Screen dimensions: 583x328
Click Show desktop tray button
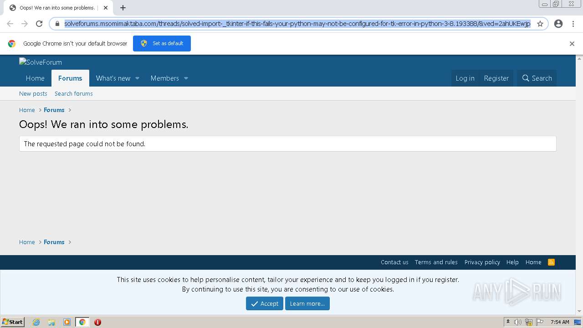click(578, 322)
